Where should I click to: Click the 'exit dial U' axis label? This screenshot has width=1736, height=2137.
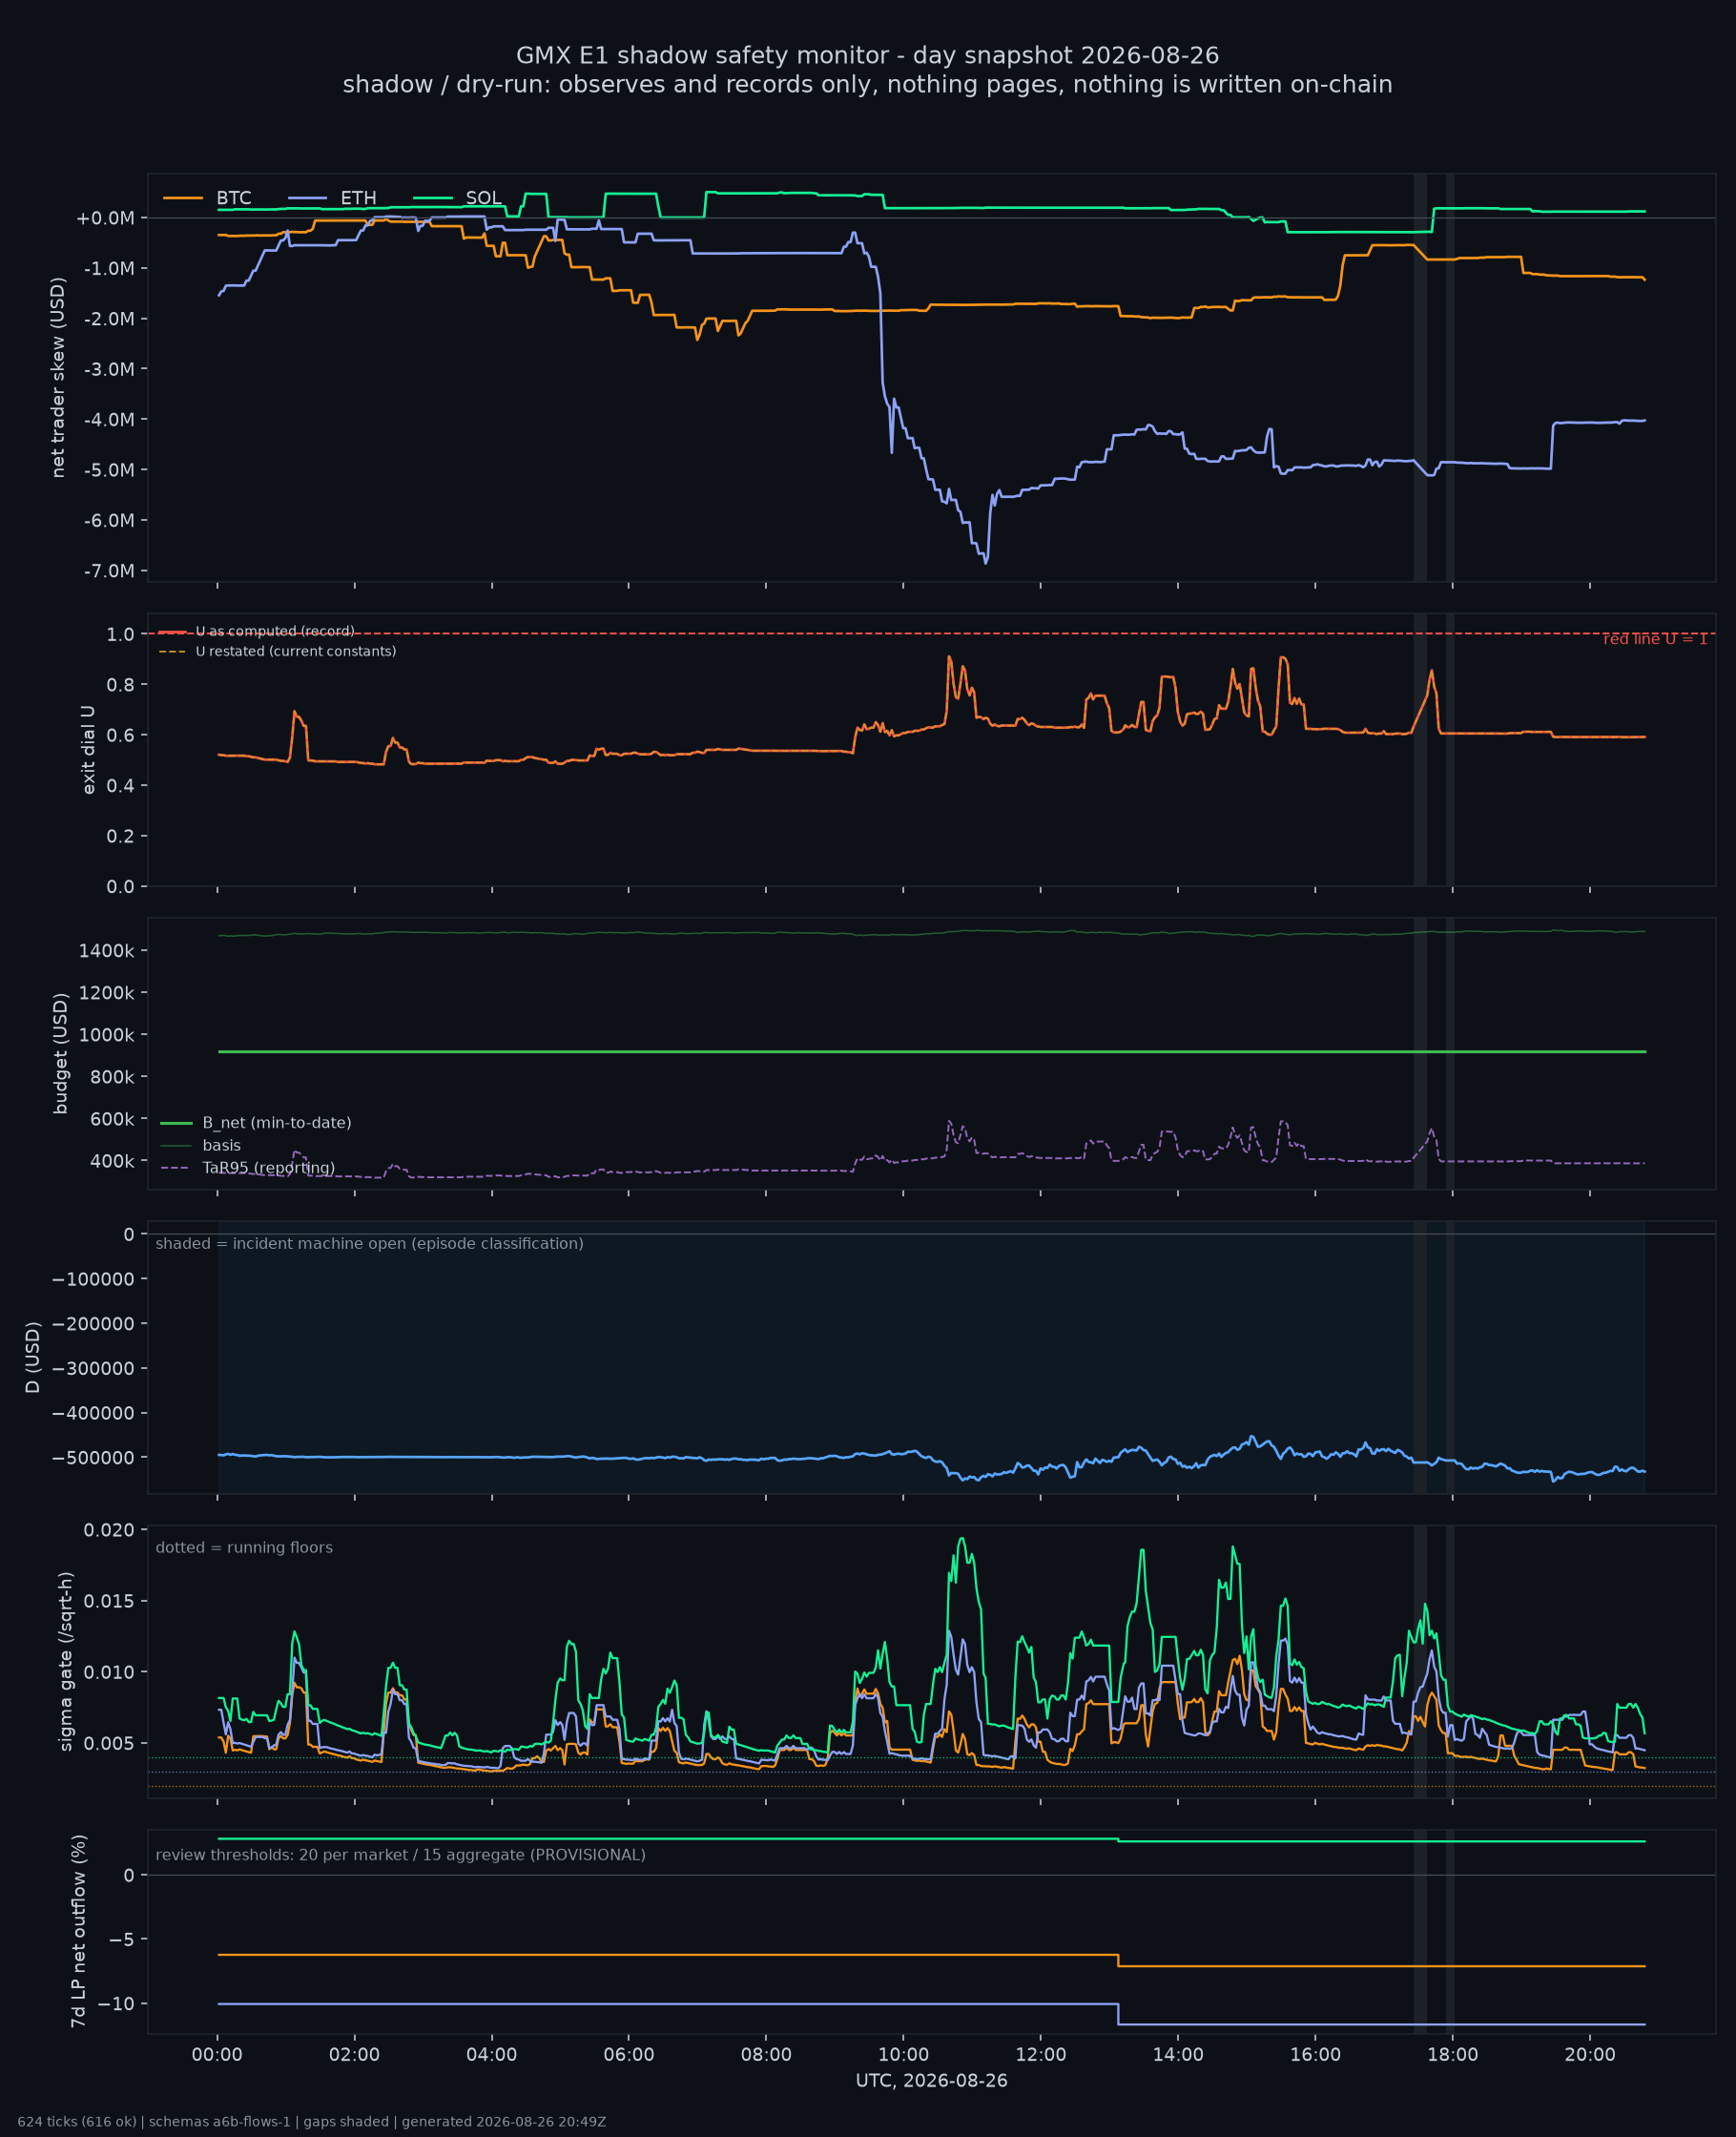[x=88, y=750]
